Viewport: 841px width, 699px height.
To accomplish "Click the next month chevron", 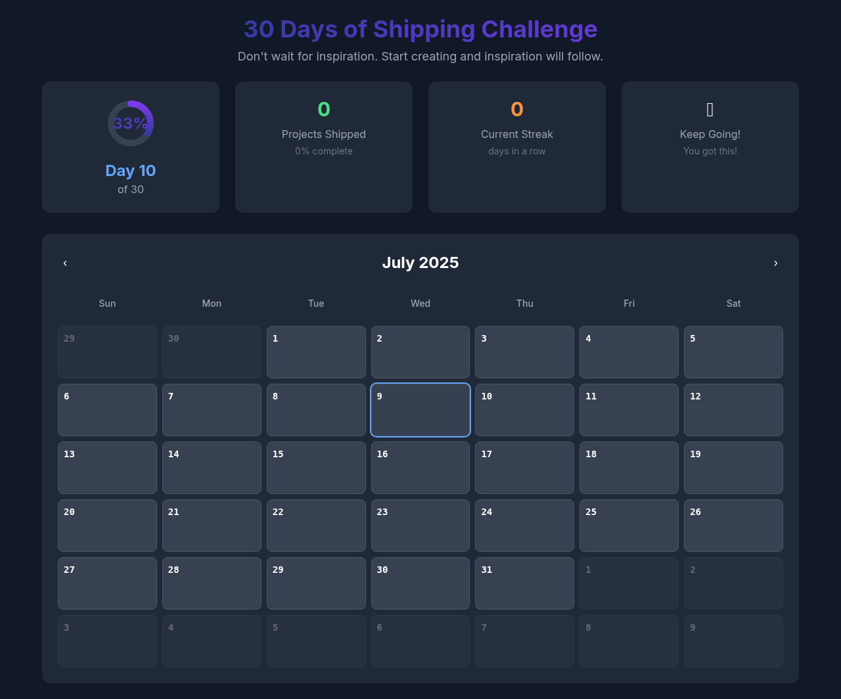I will (776, 263).
